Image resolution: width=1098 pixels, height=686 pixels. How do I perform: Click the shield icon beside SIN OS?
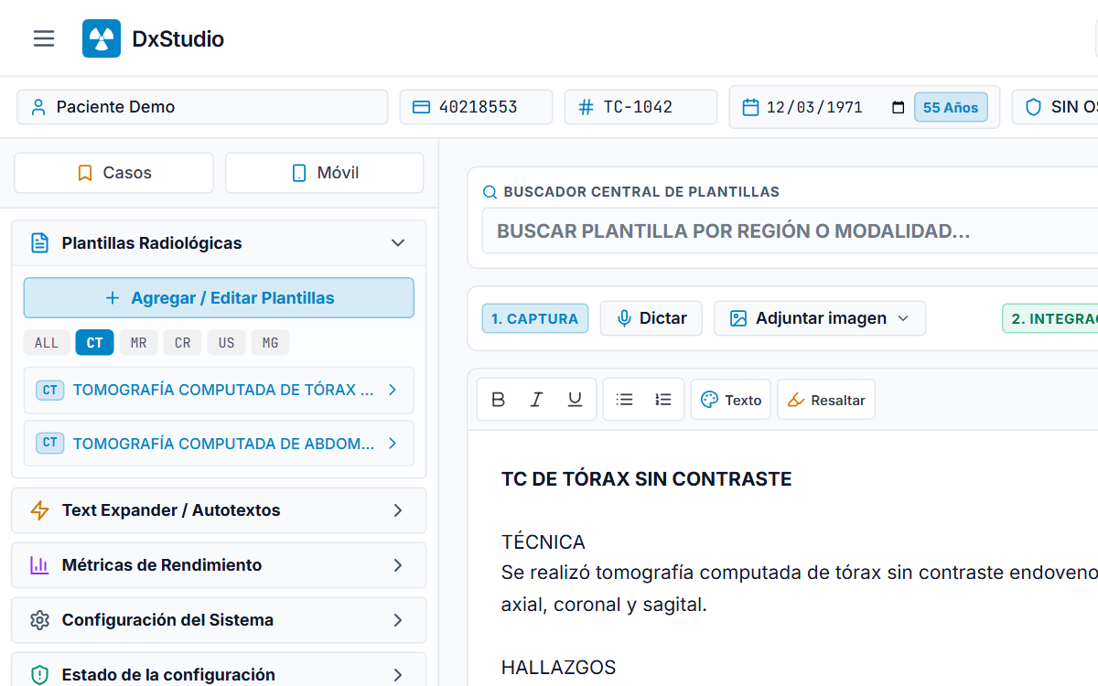coord(1034,107)
